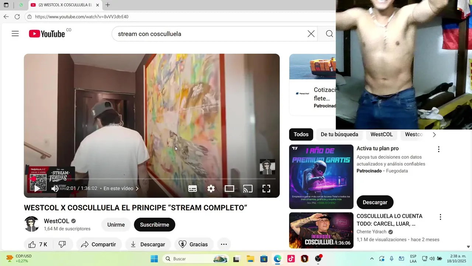
Task: Enter fullscreen mode
Action: pos(266,188)
